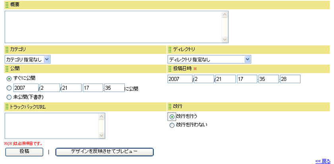The width and height of the screenshot is (334, 164).
Task: Click inside the トラックバックURL text area
Action: pos(51,126)
